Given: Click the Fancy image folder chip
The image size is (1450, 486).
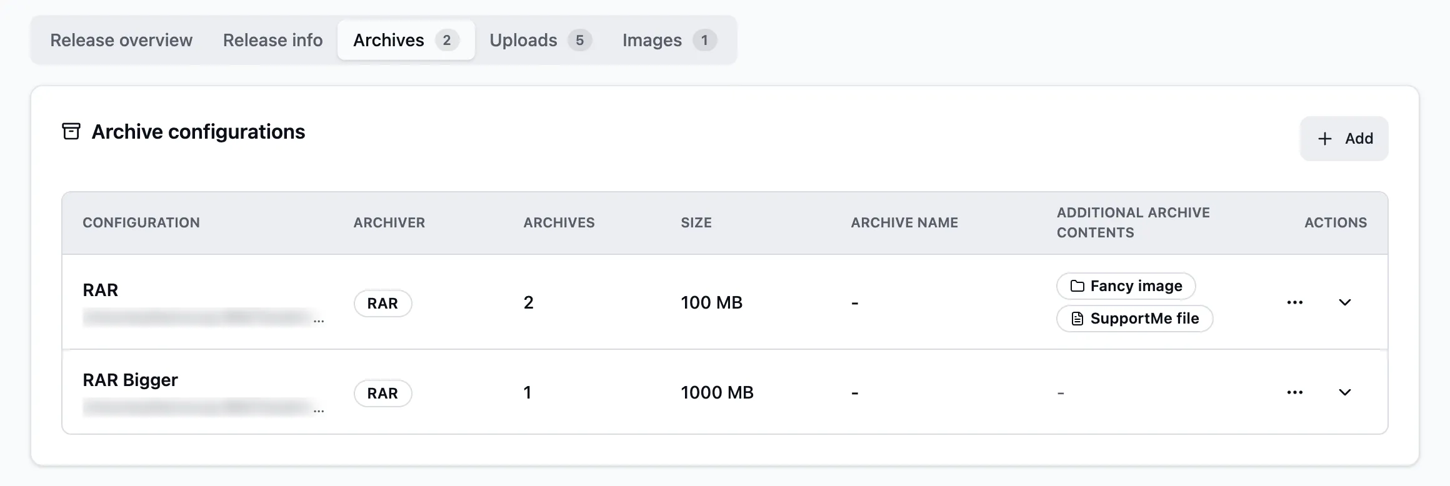Looking at the screenshot, I should pos(1126,286).
